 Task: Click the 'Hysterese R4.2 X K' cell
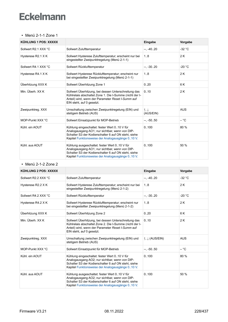pyautogui.click(x=34, y=202)
